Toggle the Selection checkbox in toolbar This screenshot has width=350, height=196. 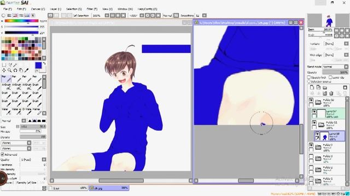[75, 16]
